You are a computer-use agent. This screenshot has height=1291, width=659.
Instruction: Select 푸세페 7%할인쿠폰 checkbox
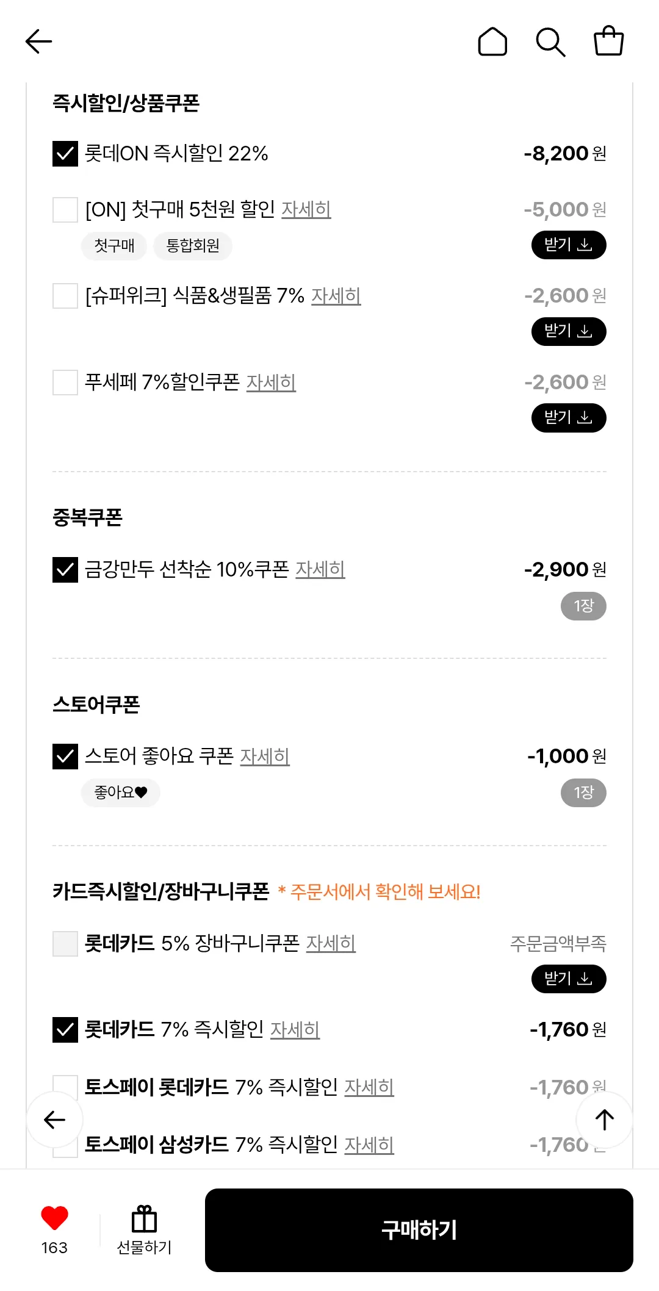point(65,383)
